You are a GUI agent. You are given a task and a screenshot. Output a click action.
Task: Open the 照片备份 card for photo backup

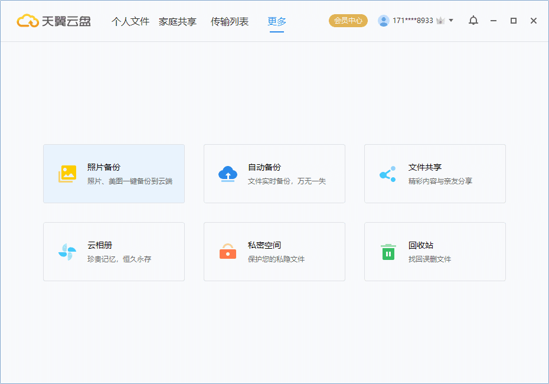point(113,173)
